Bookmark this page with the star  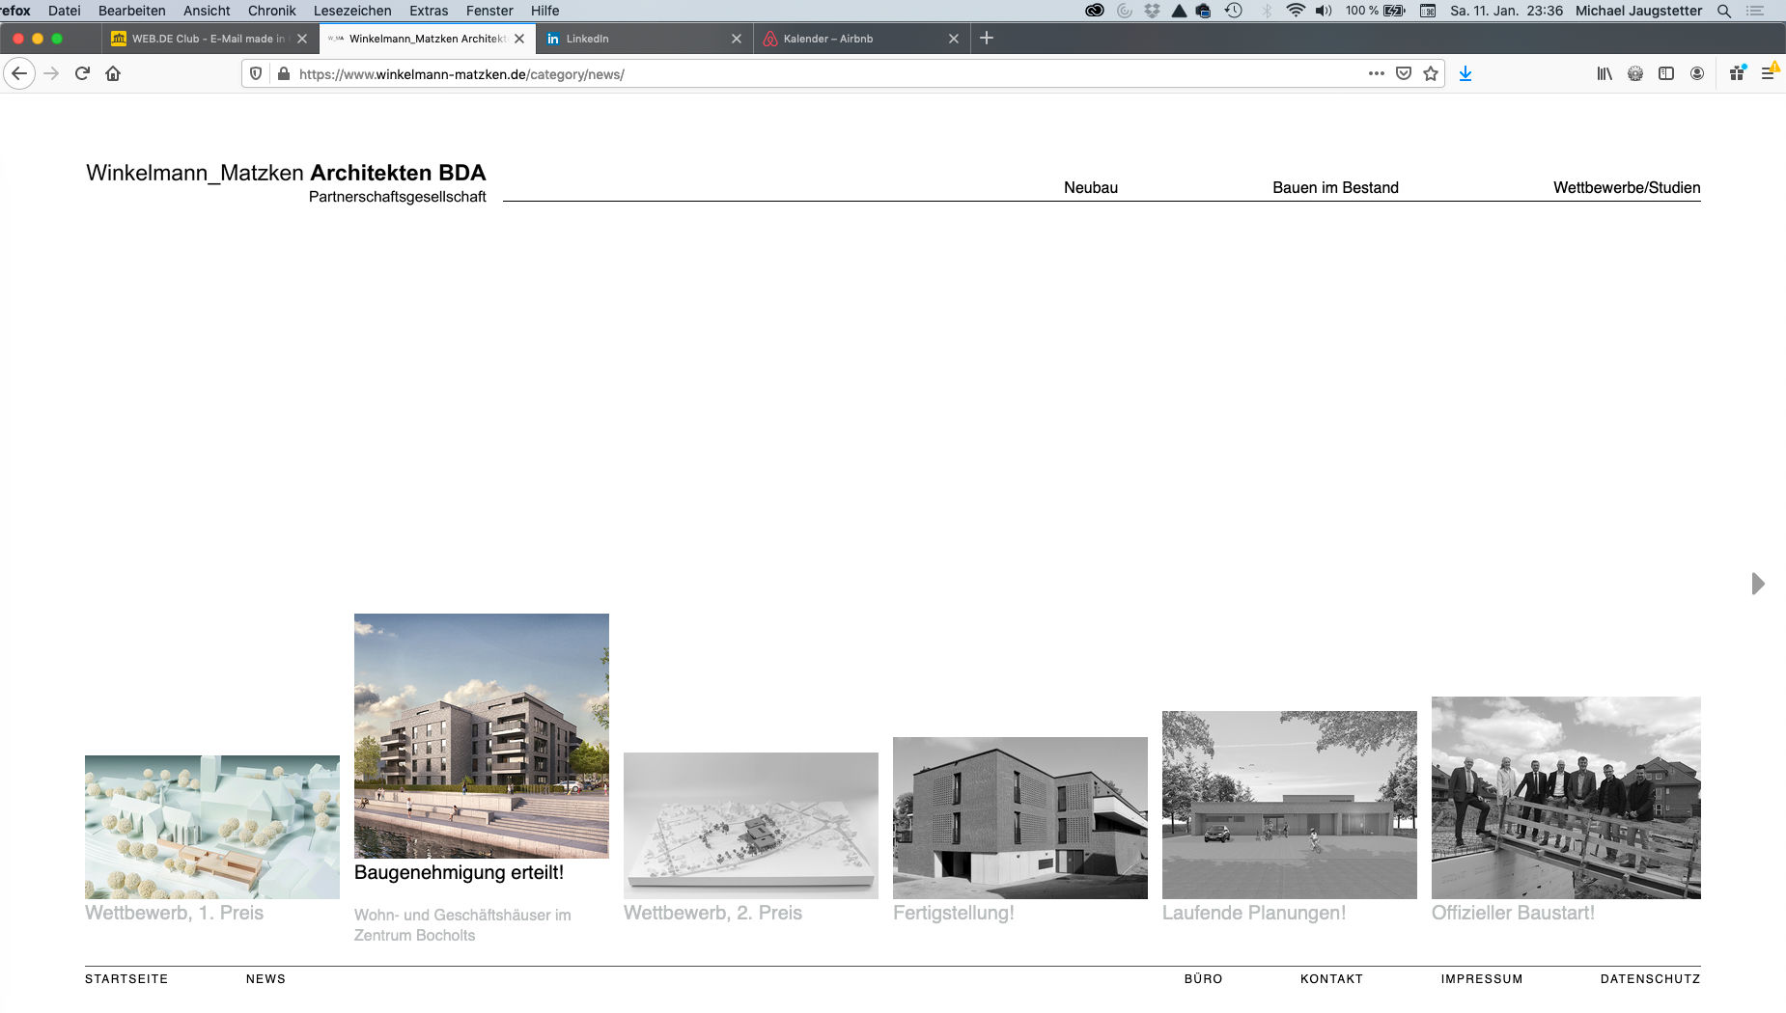tap(1431, 73)
